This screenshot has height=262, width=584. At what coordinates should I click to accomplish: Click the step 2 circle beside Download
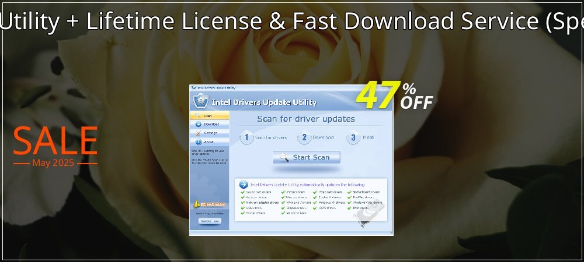pyautogui.click(x=304, y=137)
